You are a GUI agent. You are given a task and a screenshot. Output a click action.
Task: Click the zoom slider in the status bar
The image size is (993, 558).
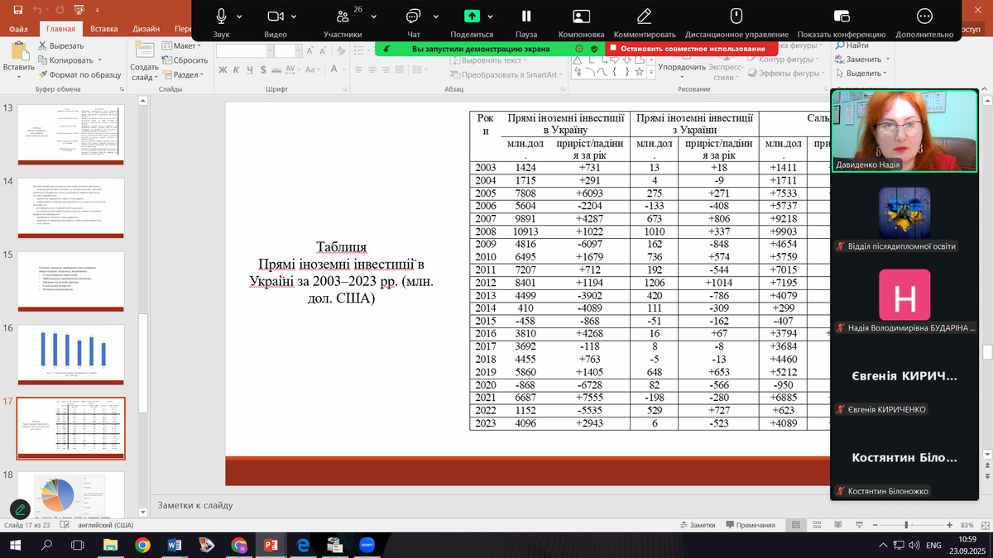point(907,525)
